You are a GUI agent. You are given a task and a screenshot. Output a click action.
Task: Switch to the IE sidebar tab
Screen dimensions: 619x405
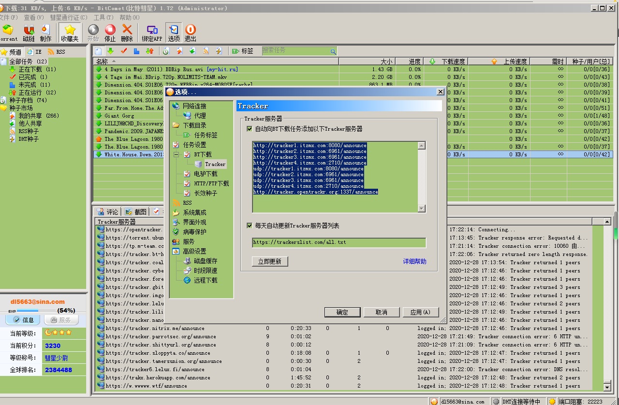pos(35,52)
